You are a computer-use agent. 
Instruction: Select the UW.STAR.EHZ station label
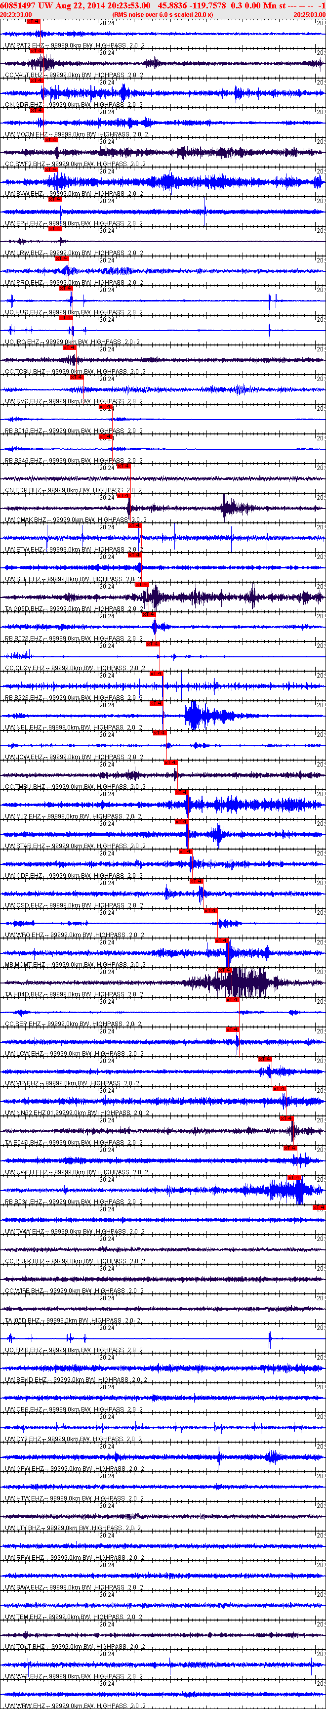point(75,846)
